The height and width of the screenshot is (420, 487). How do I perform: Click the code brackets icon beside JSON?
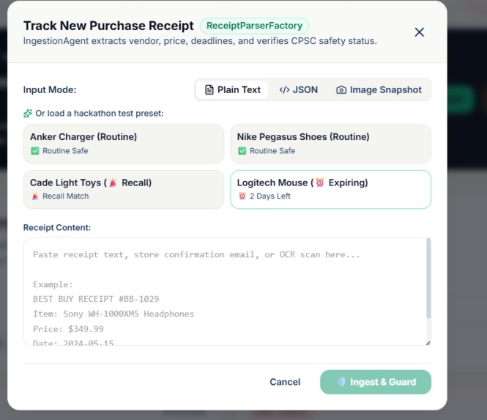(x=284, y=90)
